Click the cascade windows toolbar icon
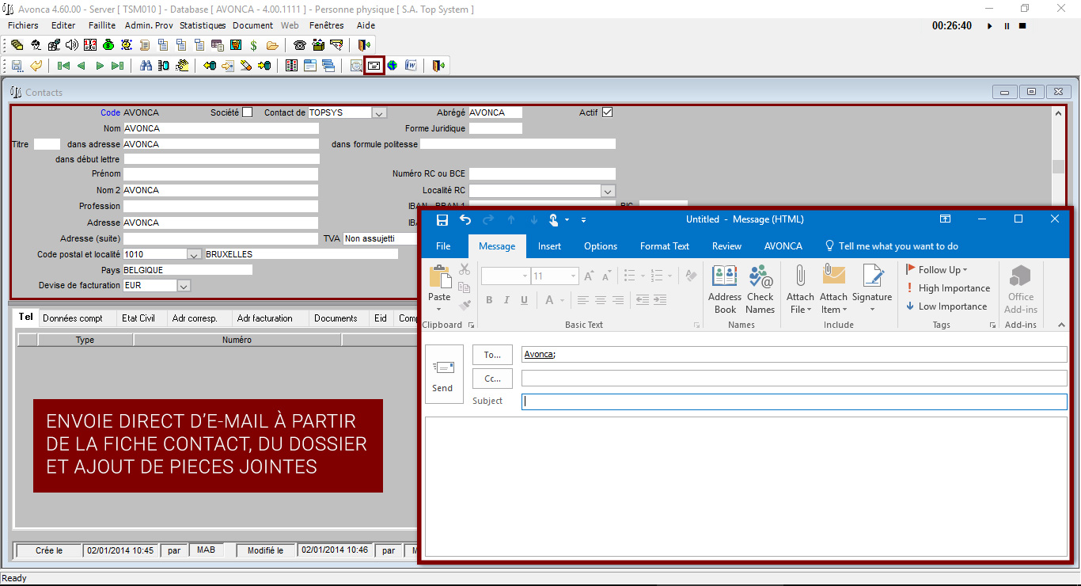 point(328,66)
